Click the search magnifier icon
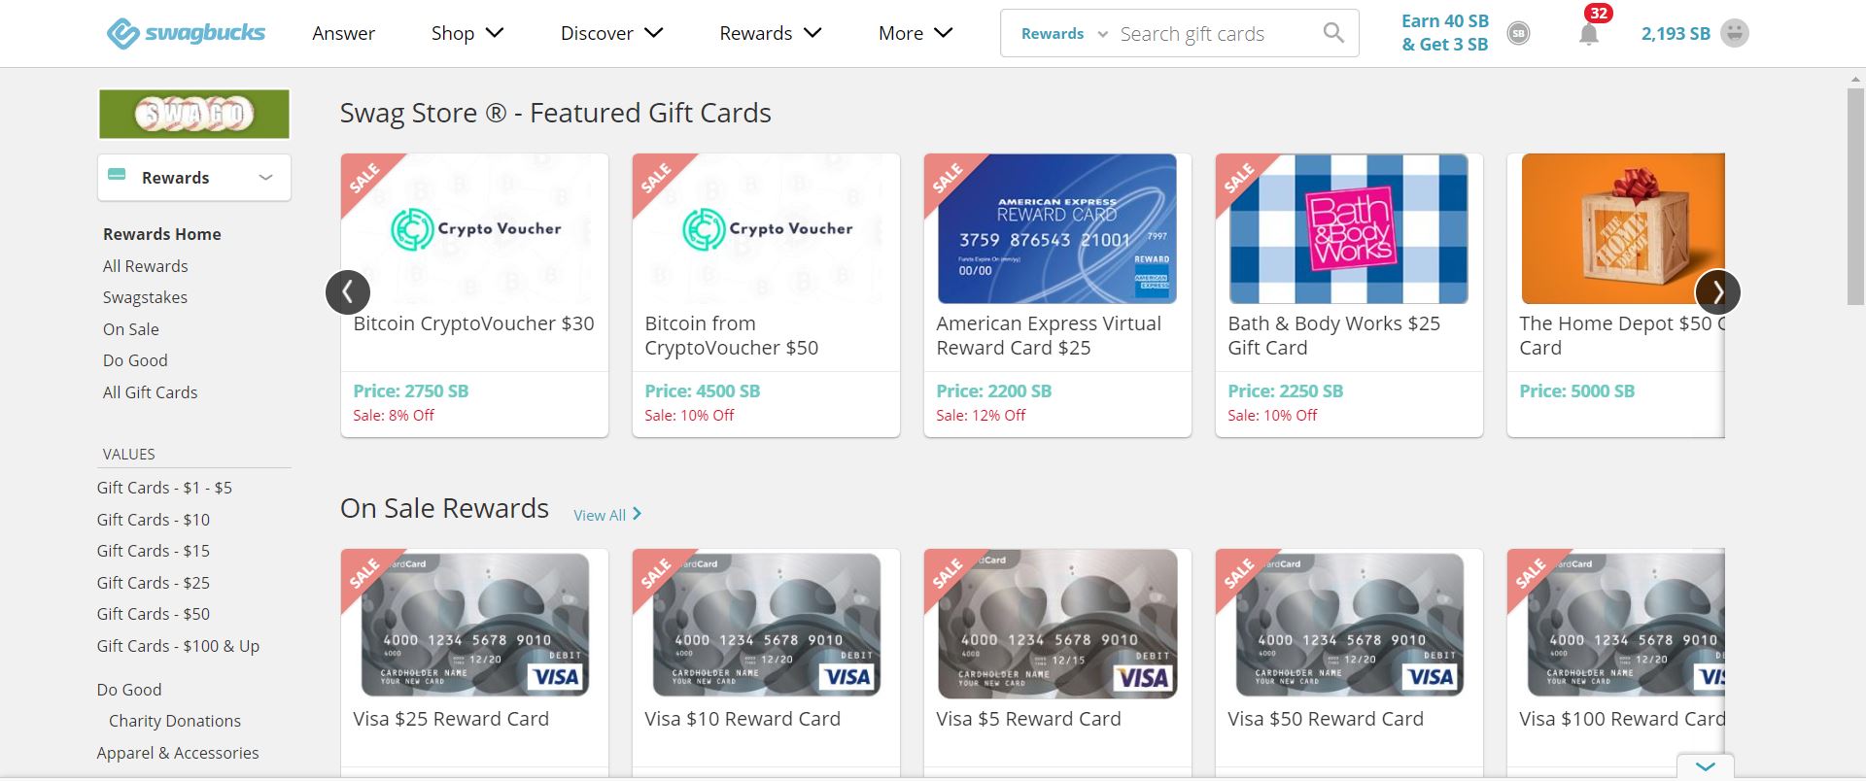The image size is (1866, 781). click(1333, 33)
